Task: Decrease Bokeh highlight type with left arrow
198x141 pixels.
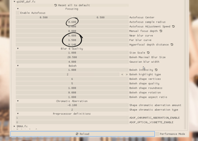Action: [122, 74]
